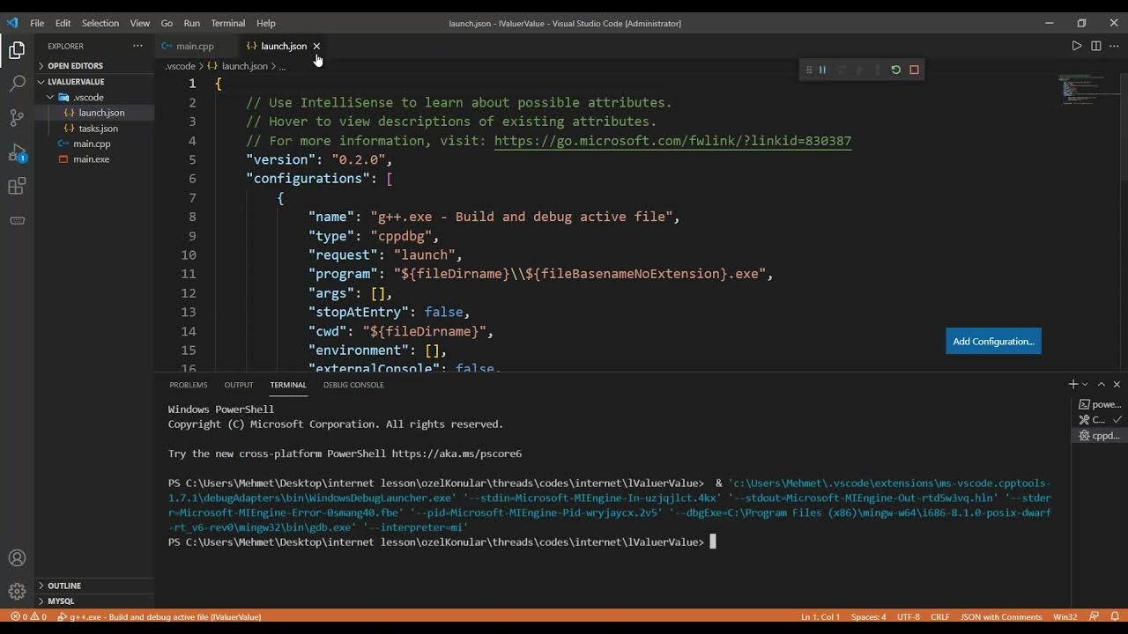Change language mode JSON with Comments

coord(1000,616)
